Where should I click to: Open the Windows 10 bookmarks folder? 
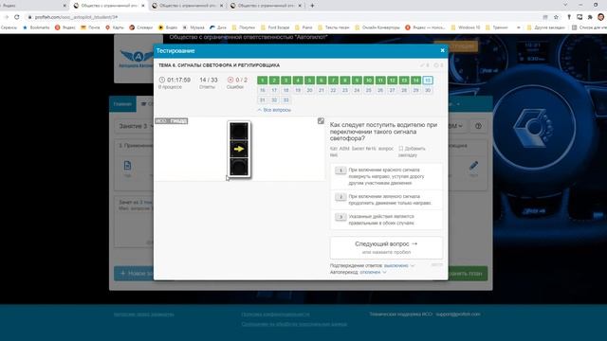tap(466, 27)
